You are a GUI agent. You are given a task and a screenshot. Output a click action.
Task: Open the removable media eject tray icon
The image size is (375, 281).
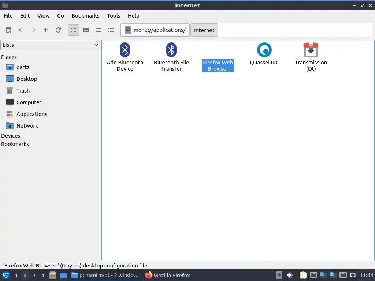(x=279, y=275)
